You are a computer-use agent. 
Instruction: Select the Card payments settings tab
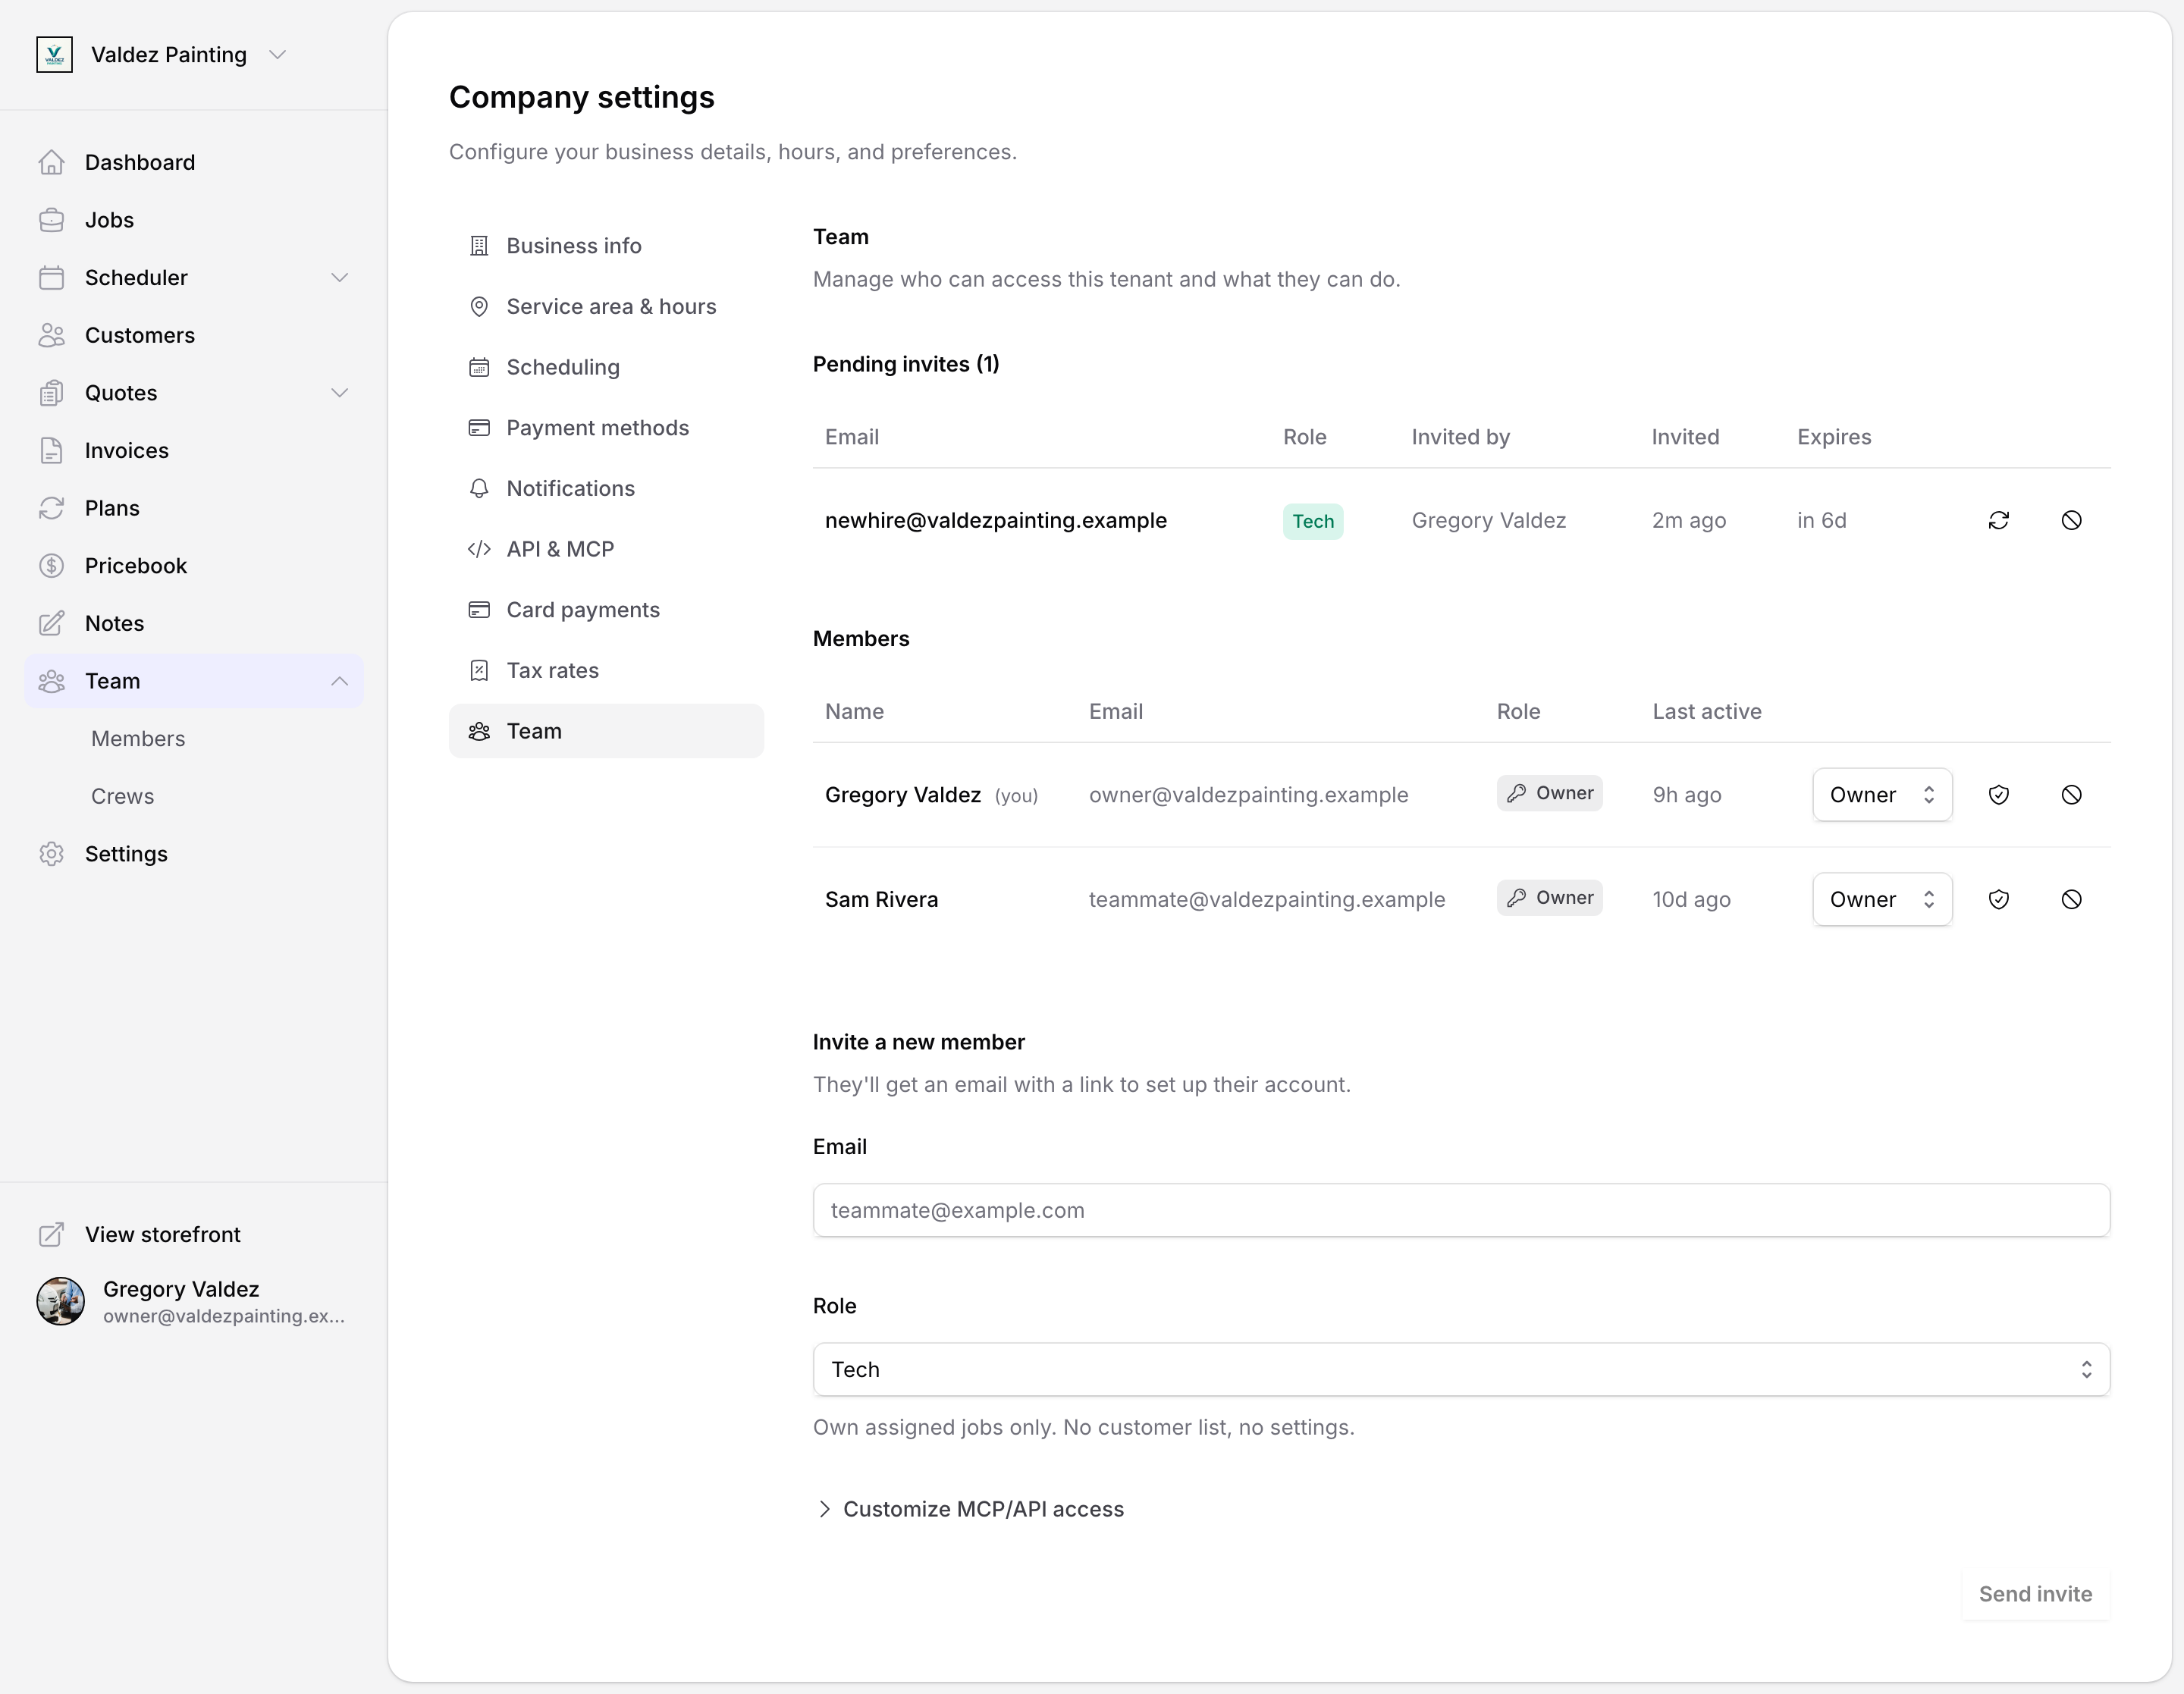click(606, 610)
